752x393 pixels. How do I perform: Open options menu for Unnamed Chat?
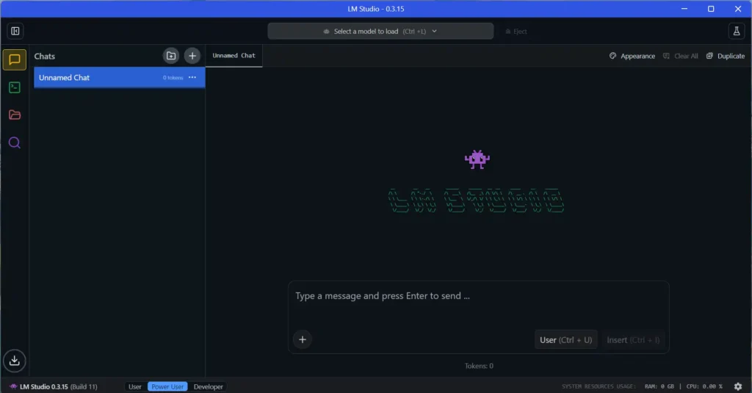[192, 77]
